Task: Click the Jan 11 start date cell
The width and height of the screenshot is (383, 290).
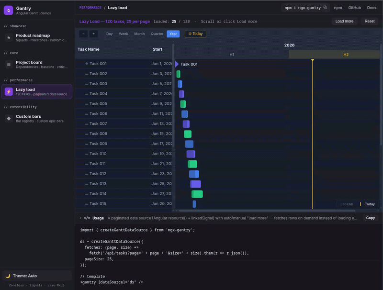Action: [x=161, y=113]
